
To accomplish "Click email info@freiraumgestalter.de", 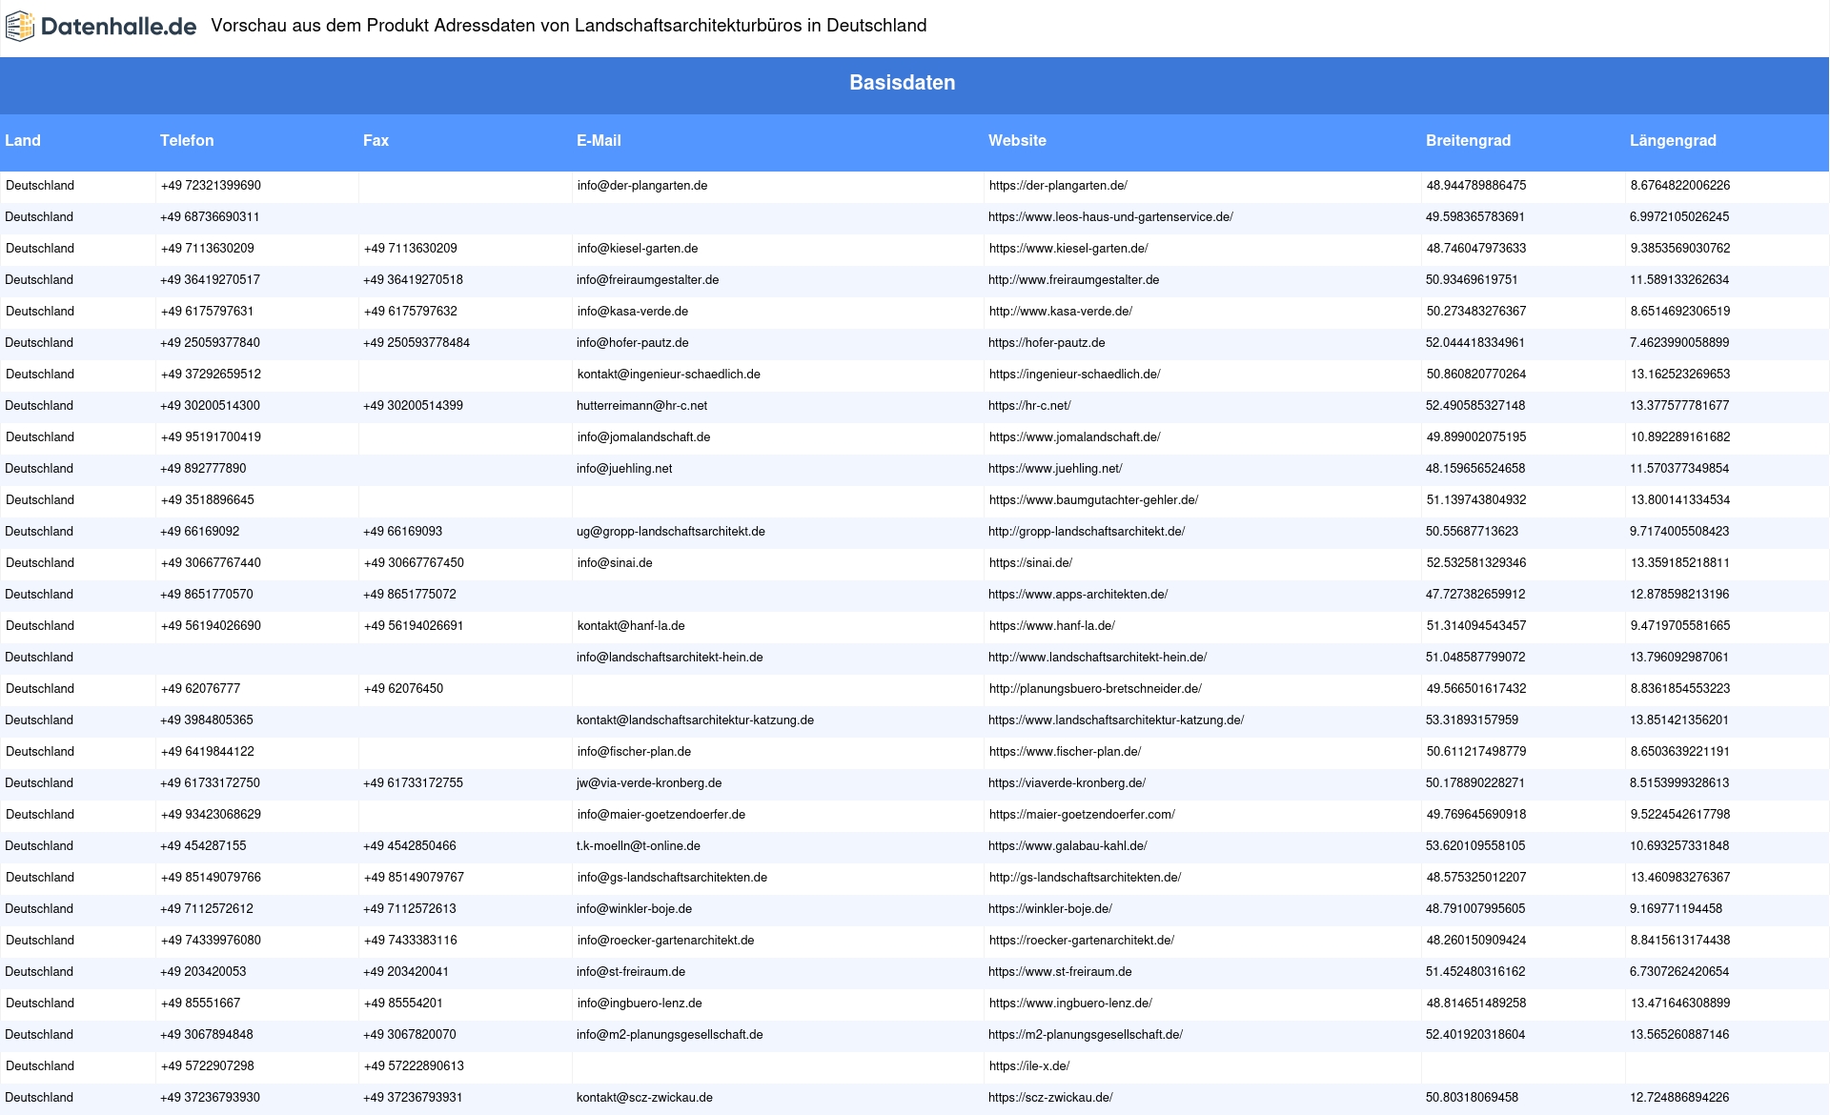I will (x=647, y=280).
